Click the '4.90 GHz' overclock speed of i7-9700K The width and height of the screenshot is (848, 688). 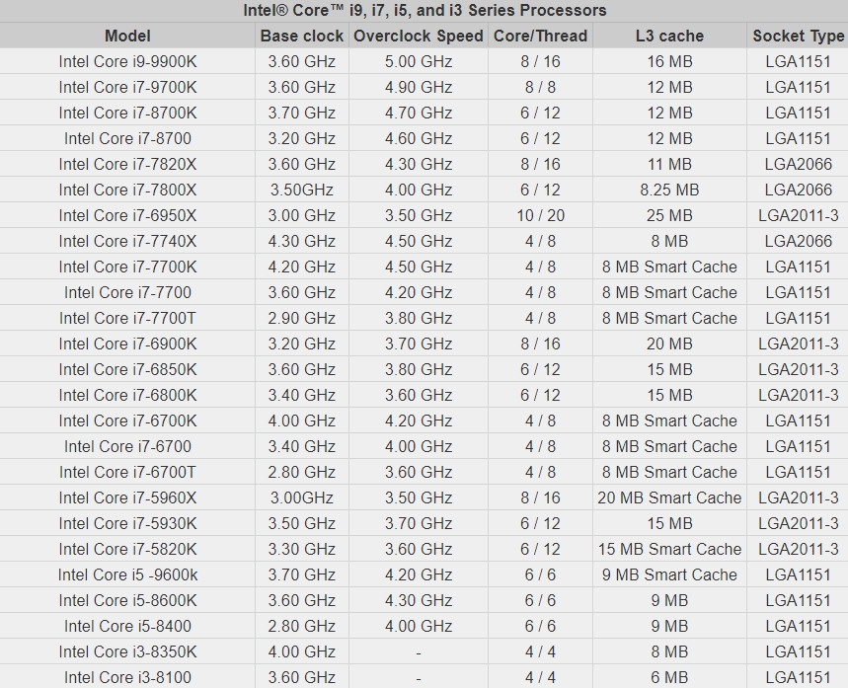pos(418,87)
